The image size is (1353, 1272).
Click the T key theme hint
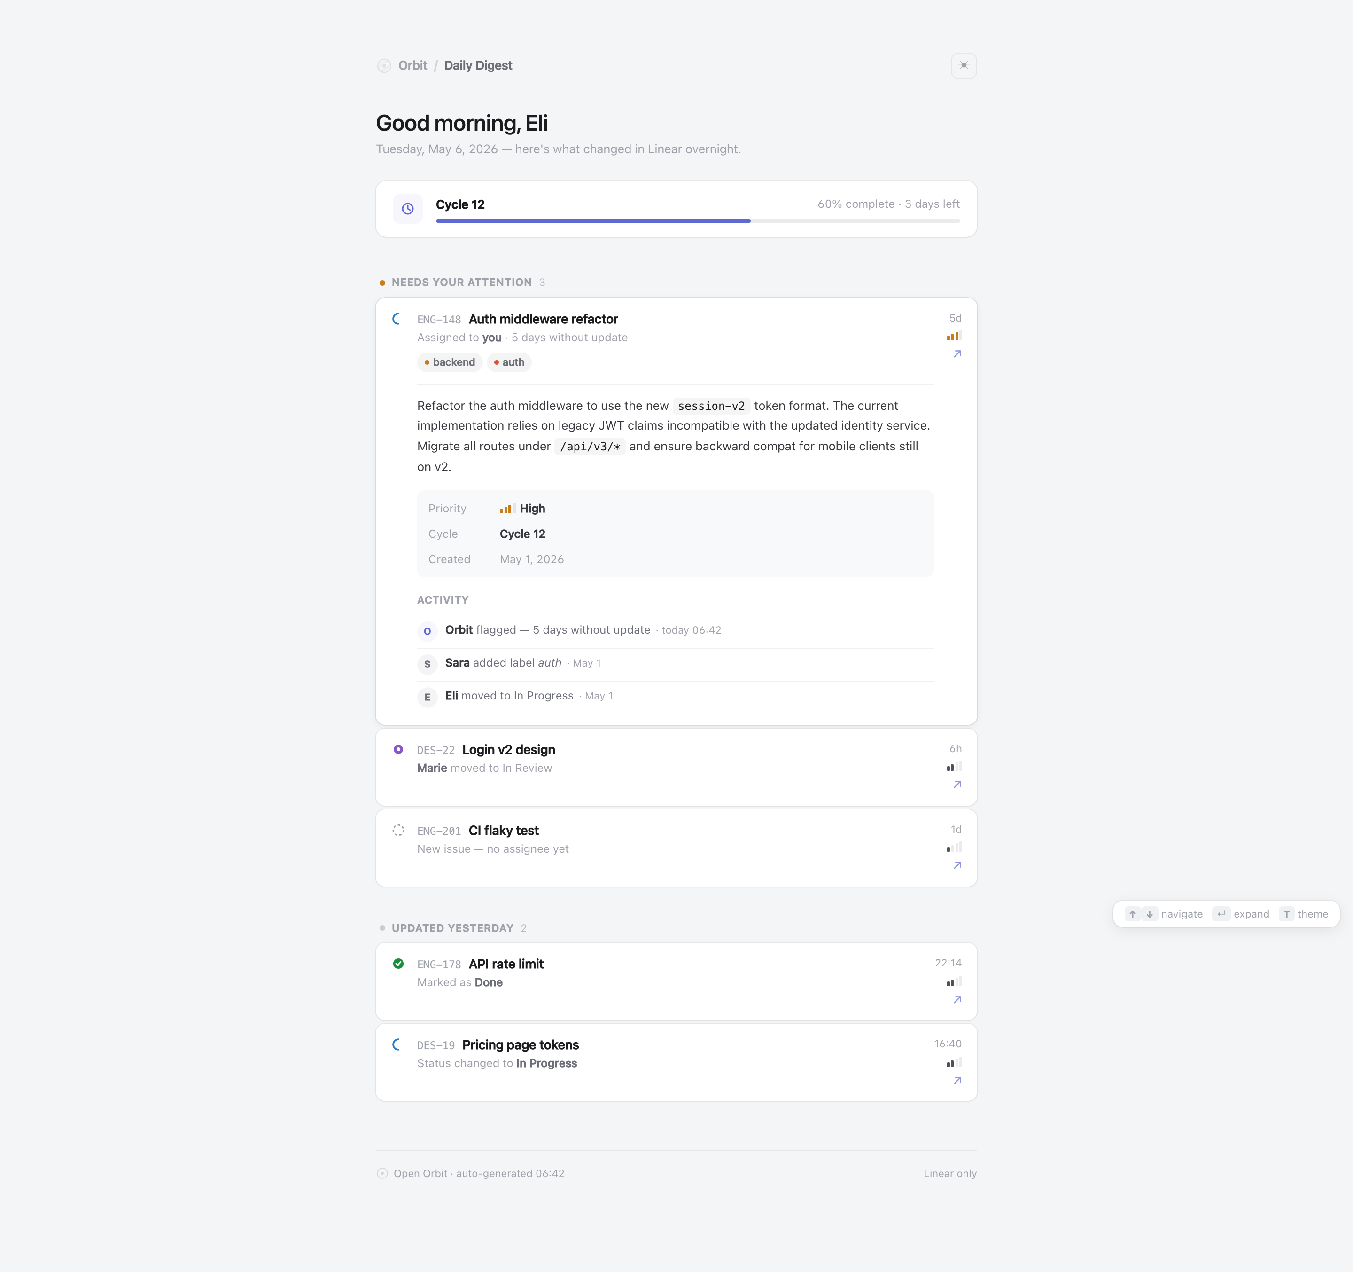1286,914
